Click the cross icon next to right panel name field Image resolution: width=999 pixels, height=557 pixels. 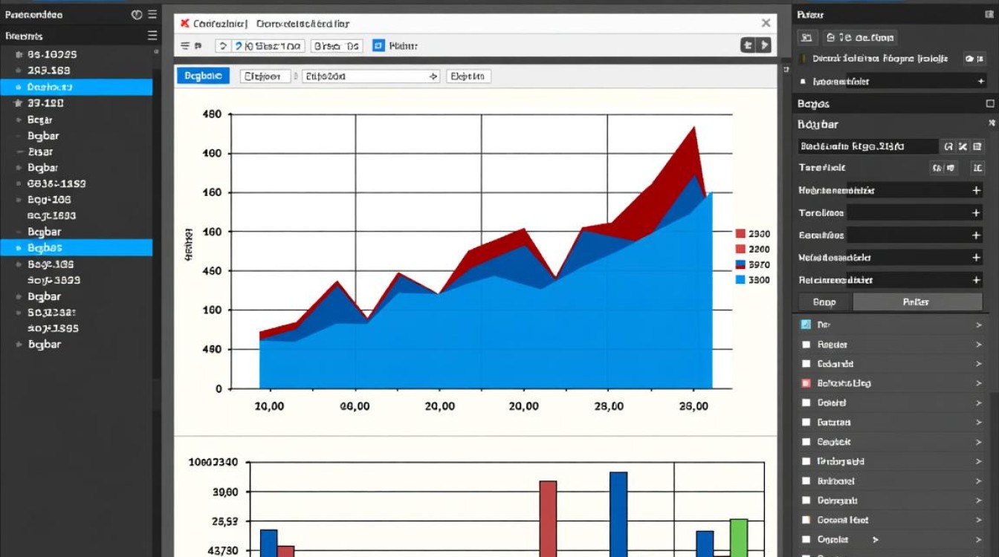pos(963,146)
